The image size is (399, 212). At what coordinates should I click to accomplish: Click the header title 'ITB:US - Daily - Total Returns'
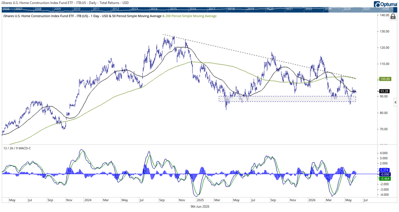coord(97,3)
